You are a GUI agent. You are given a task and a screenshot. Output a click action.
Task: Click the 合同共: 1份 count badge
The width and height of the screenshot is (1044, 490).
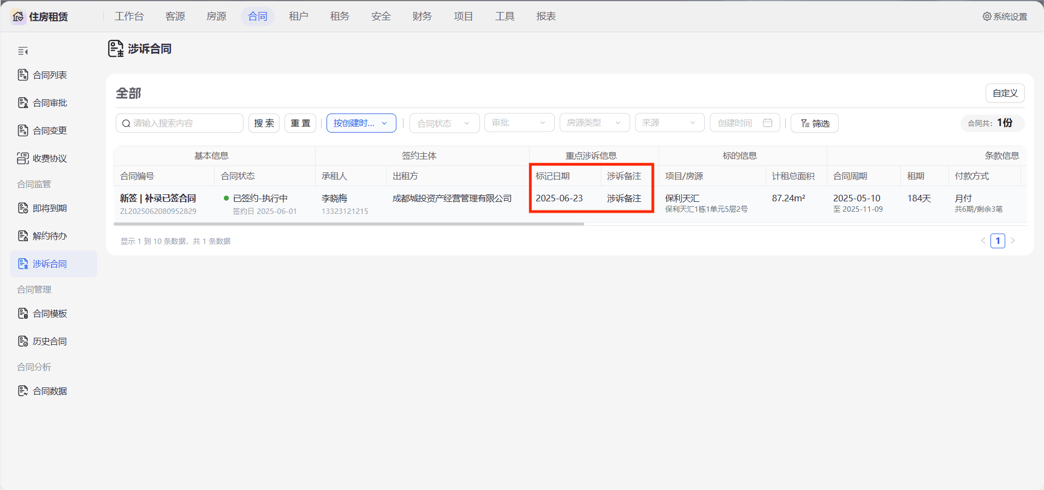click(x=992, y=123)
